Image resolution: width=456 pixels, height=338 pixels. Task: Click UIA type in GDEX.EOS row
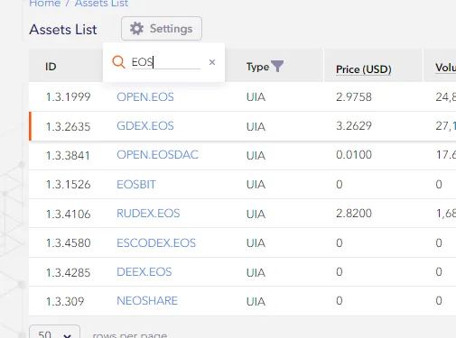tap(256, 126)
